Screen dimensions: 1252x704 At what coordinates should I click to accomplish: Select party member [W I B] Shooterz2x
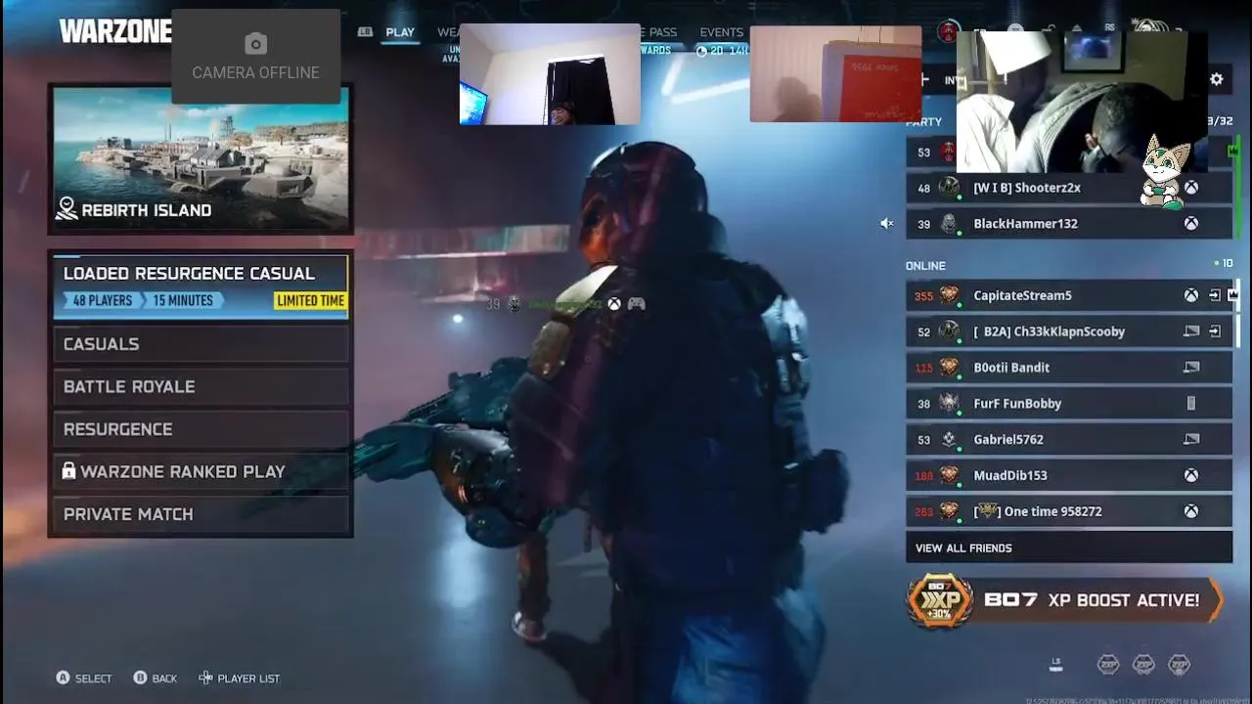1069,188
